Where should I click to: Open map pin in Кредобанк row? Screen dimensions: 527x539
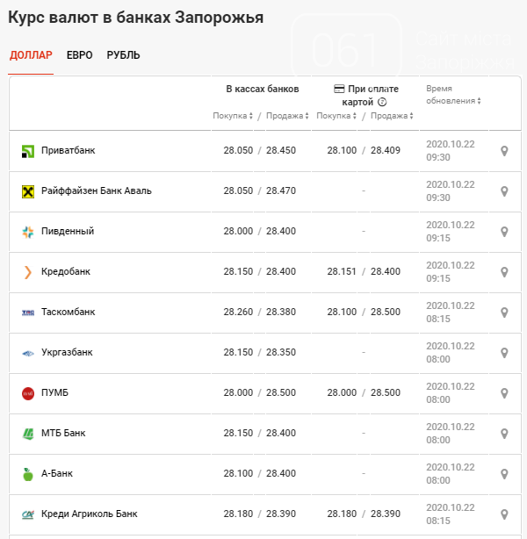(504, 272)
